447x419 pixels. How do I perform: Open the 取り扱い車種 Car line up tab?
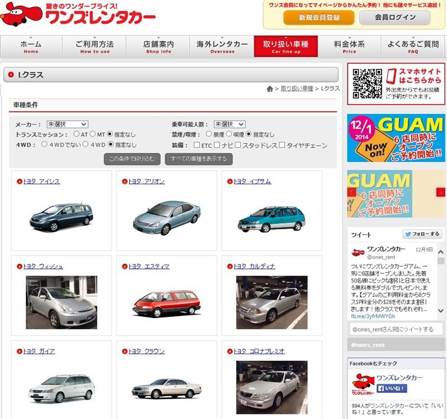286,46
